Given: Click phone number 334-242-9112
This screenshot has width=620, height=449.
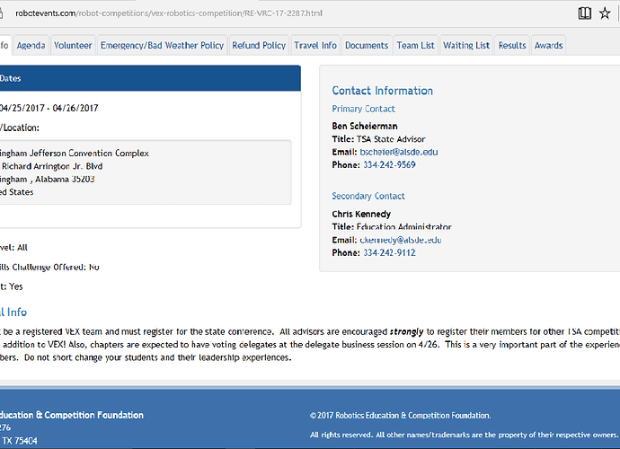Looking at the screenshot, I should point(389,253).
